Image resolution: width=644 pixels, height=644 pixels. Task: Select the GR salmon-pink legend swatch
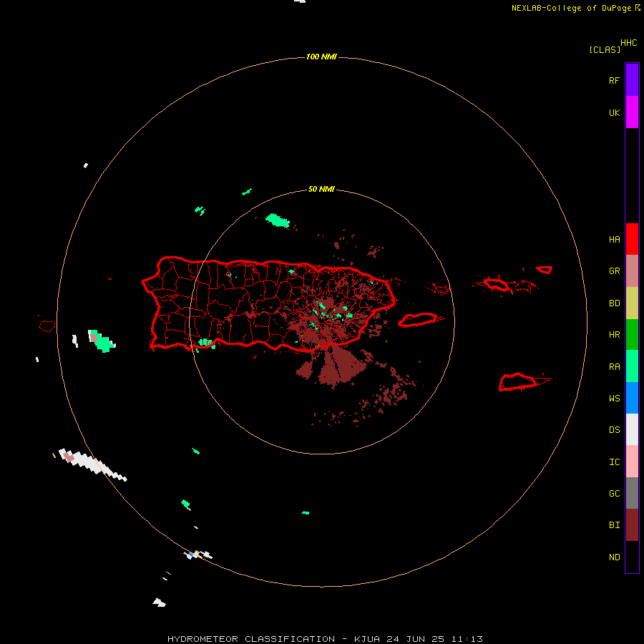(632, 271)
